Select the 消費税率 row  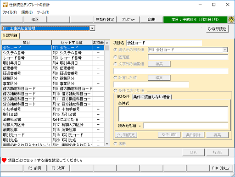point(53,130)
